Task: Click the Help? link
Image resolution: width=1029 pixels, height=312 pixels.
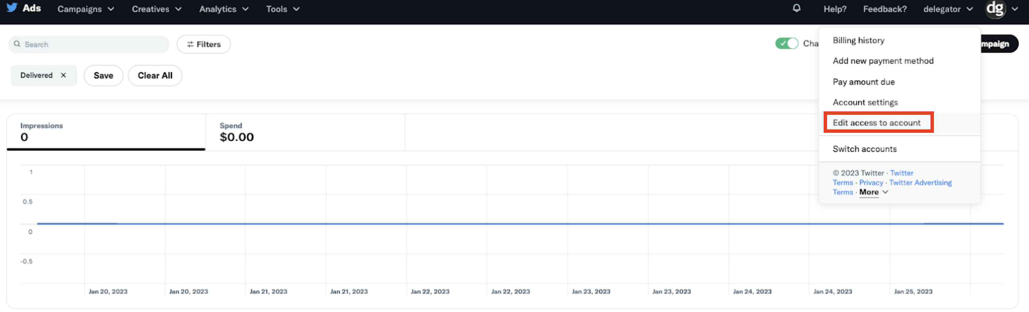Action: [835, 9]
